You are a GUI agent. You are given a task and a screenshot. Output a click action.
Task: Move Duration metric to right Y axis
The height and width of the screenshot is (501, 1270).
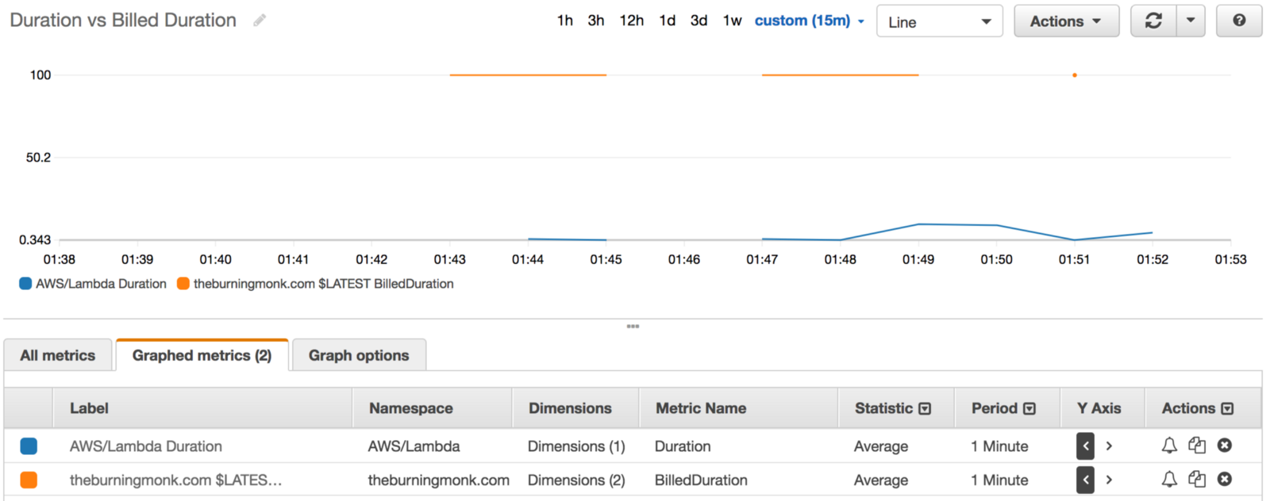click(1109, 446)
